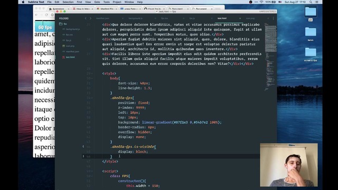338x190 pixels.
Task: Open the Apple menu
Action: pyautogui.click(x=23, y=2)
